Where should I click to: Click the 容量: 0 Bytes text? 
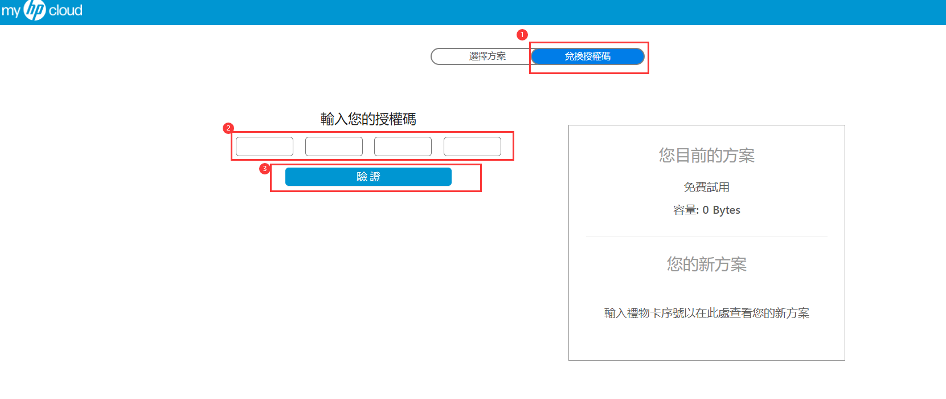(x=706, y=210)
